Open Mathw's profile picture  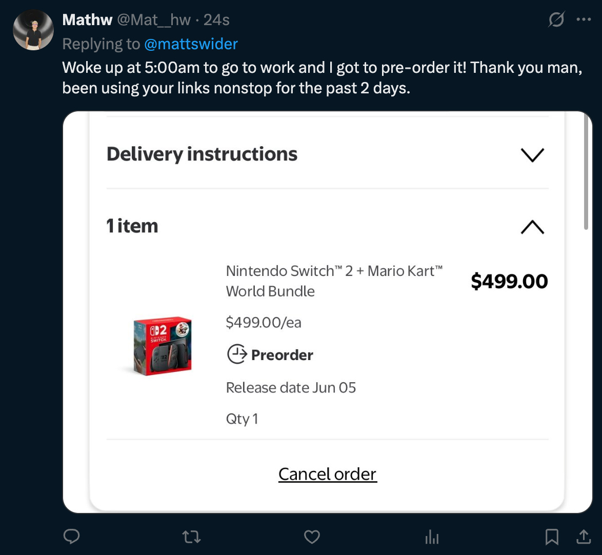pyautogui.click(x=33, y=30)
